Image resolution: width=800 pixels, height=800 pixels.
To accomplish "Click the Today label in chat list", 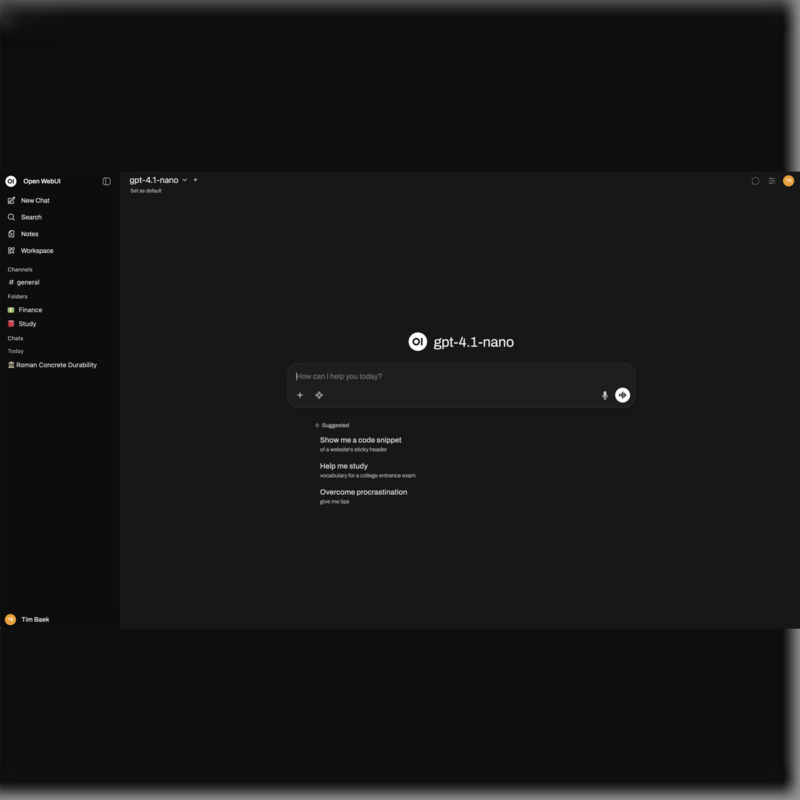I will [x=15, y=351].
